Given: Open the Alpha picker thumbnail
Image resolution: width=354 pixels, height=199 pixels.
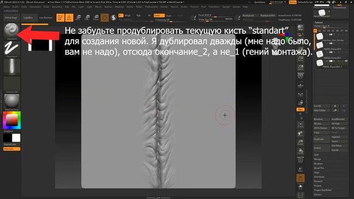Looking at the screenshot, I should (x=12, y=67).
